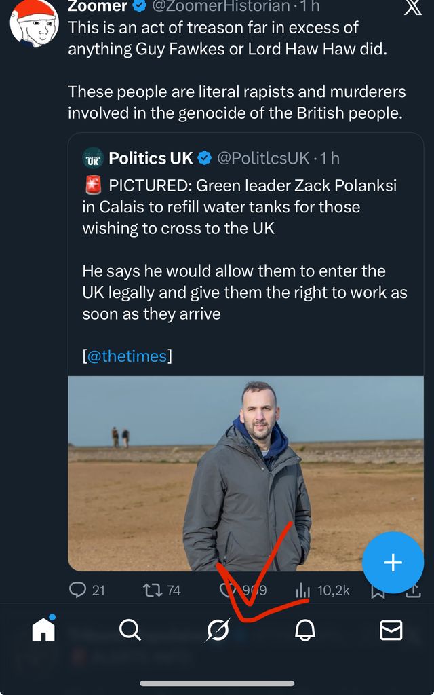Open Notifications bell tab

tap(304, 631)
